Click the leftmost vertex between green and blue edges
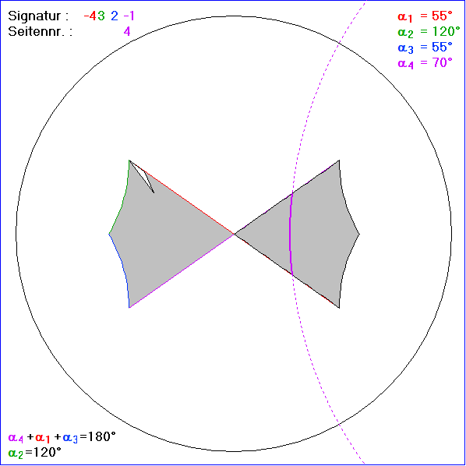 pos(109,235)
